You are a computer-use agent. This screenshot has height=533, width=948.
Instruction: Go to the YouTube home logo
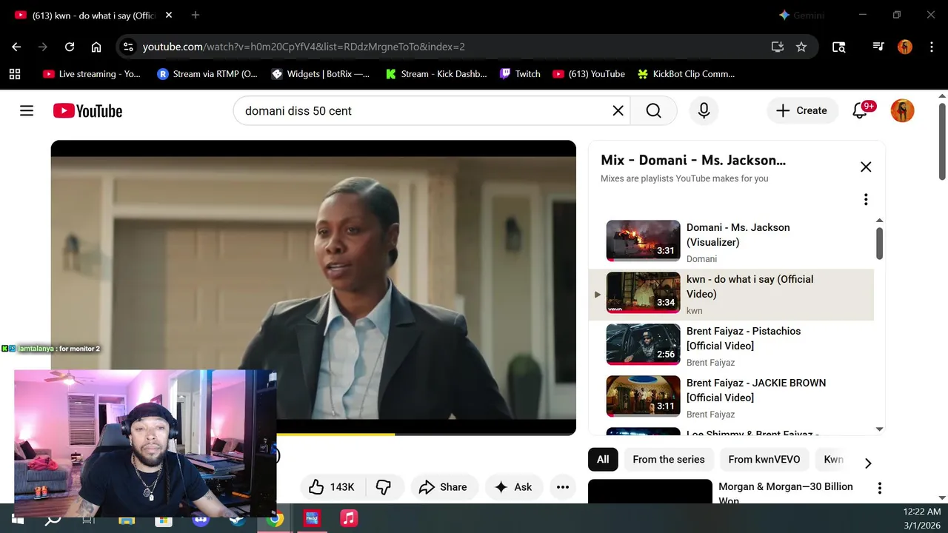(x=87, y=111)
